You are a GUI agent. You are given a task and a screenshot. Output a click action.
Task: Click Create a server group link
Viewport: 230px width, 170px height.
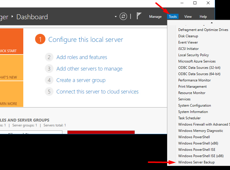pos(81,80)
